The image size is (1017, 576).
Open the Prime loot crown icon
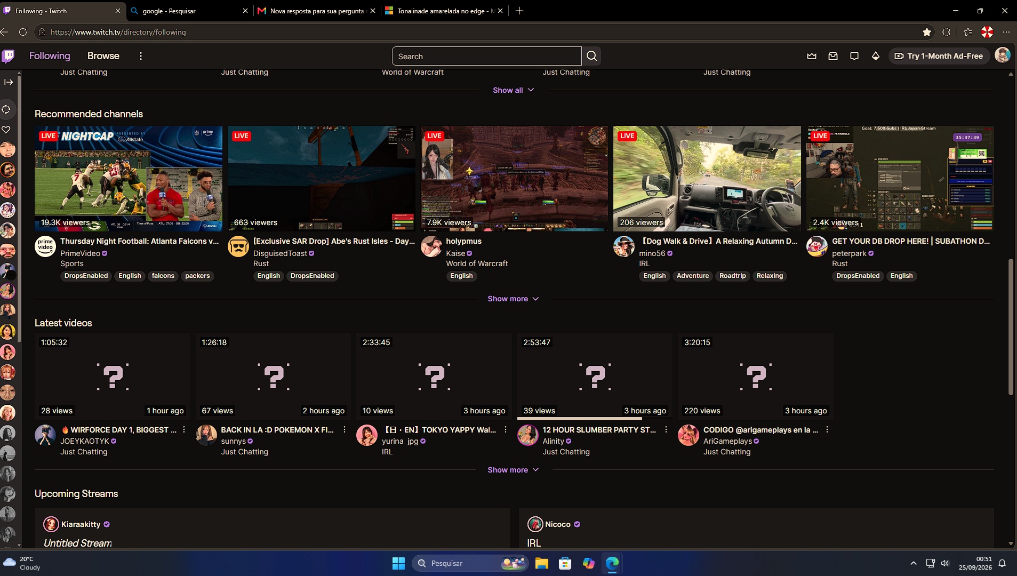(812, 56)
